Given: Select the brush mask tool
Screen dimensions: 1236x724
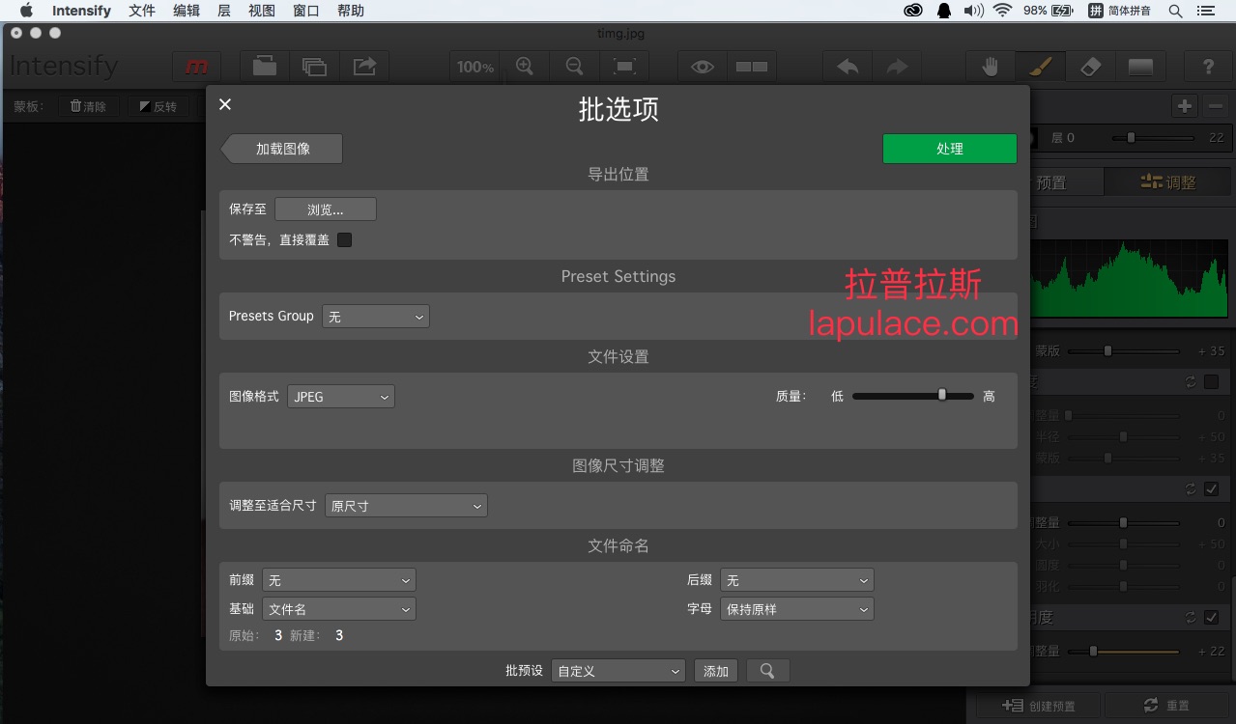Looking at the screenshot, I should [x=1041, y=67].
